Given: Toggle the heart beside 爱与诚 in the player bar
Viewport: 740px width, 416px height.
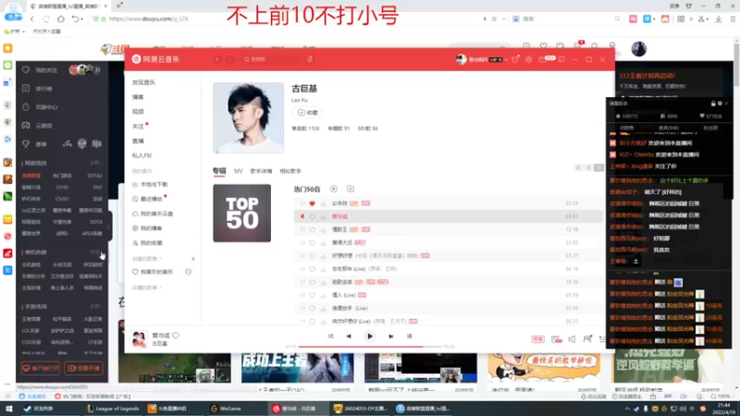Looking at the screenshot, I should tap(176, 336).
